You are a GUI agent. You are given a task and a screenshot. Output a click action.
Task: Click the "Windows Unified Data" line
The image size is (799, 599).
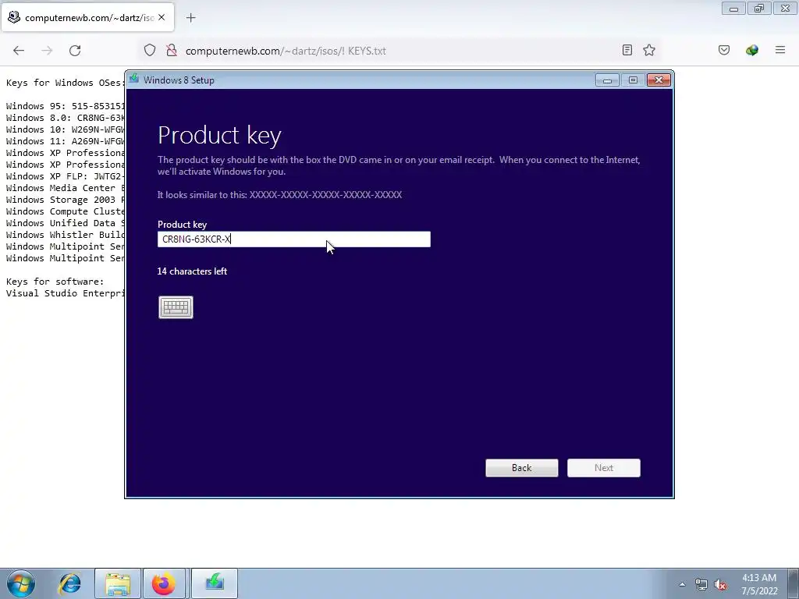(x=66, y=223)
